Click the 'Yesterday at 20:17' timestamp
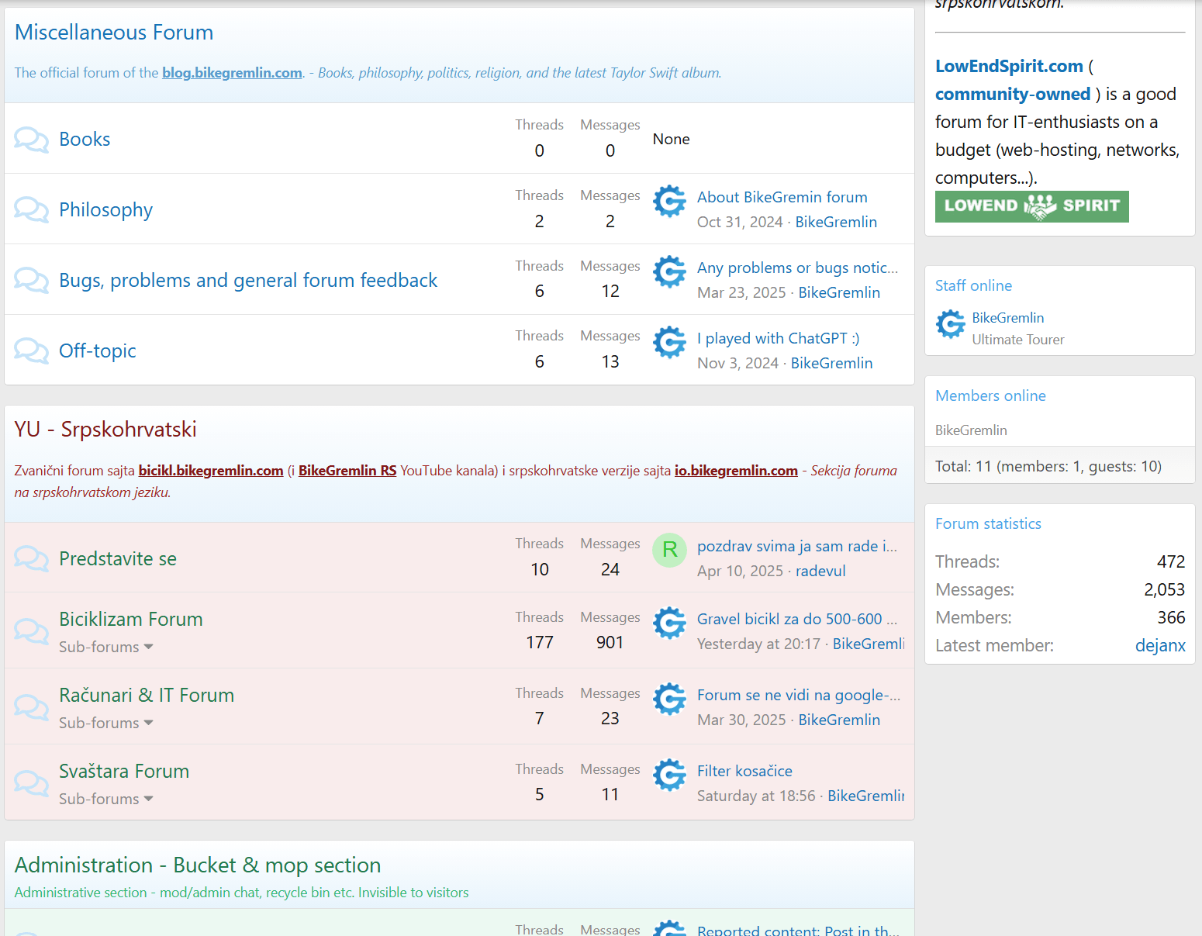 coord(758,644)
